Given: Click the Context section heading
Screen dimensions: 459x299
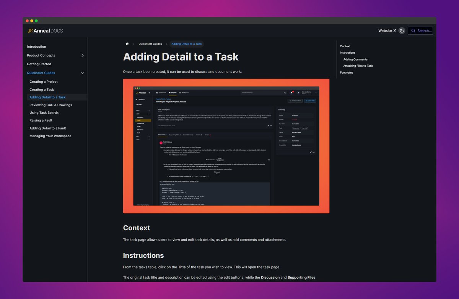Looking at the screenshot, I should [137, 228].
